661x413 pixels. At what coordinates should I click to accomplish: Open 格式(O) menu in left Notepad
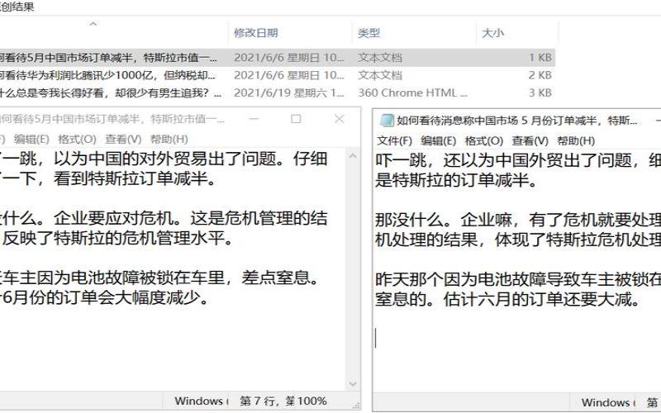point(77,139)
